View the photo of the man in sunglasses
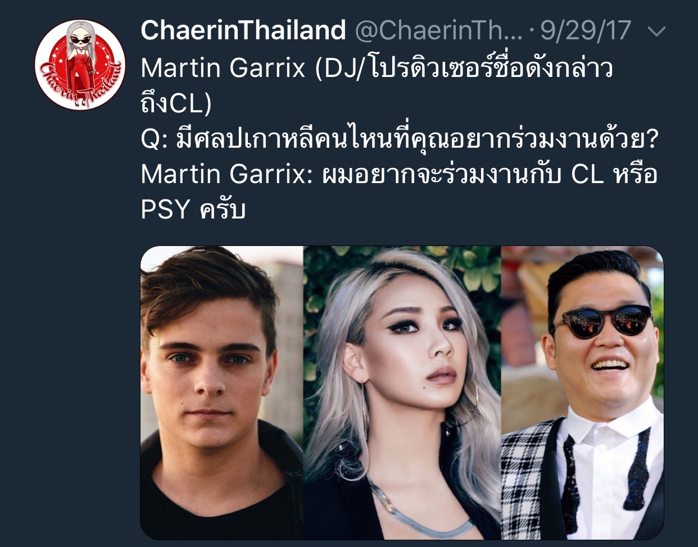This screenshot has height=547, width=698. pyautogui.click(x=582, y=393)
